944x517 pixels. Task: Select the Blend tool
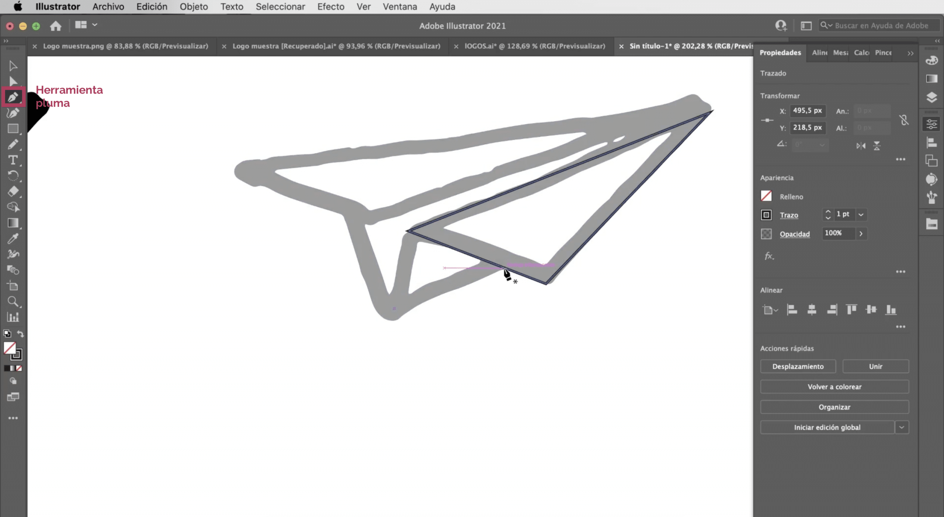coord(13,270)
